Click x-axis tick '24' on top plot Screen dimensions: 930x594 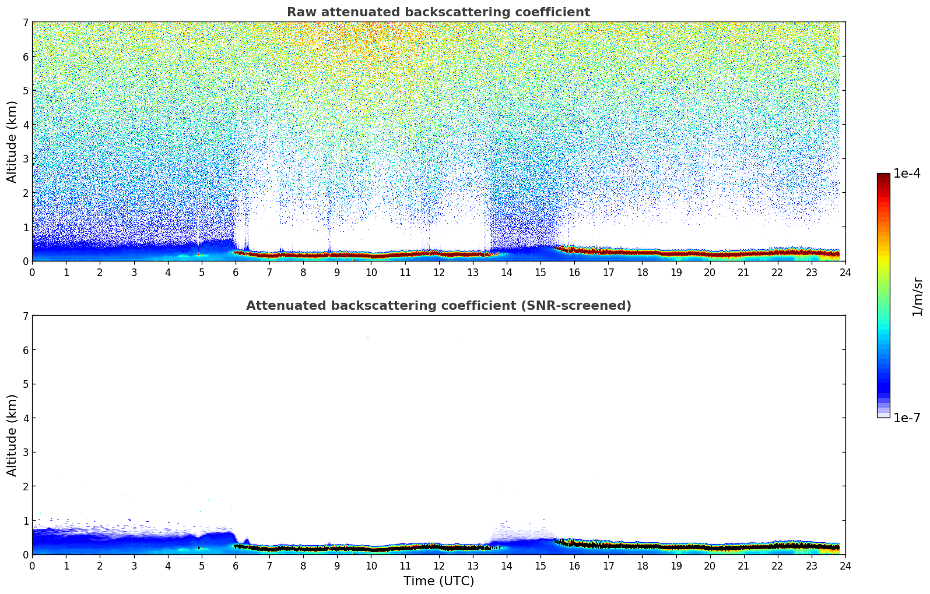(845, 272)
